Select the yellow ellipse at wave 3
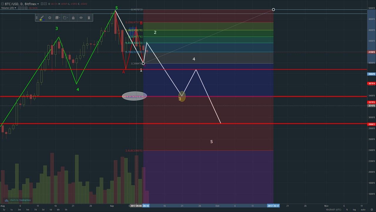 coord(182,96)
